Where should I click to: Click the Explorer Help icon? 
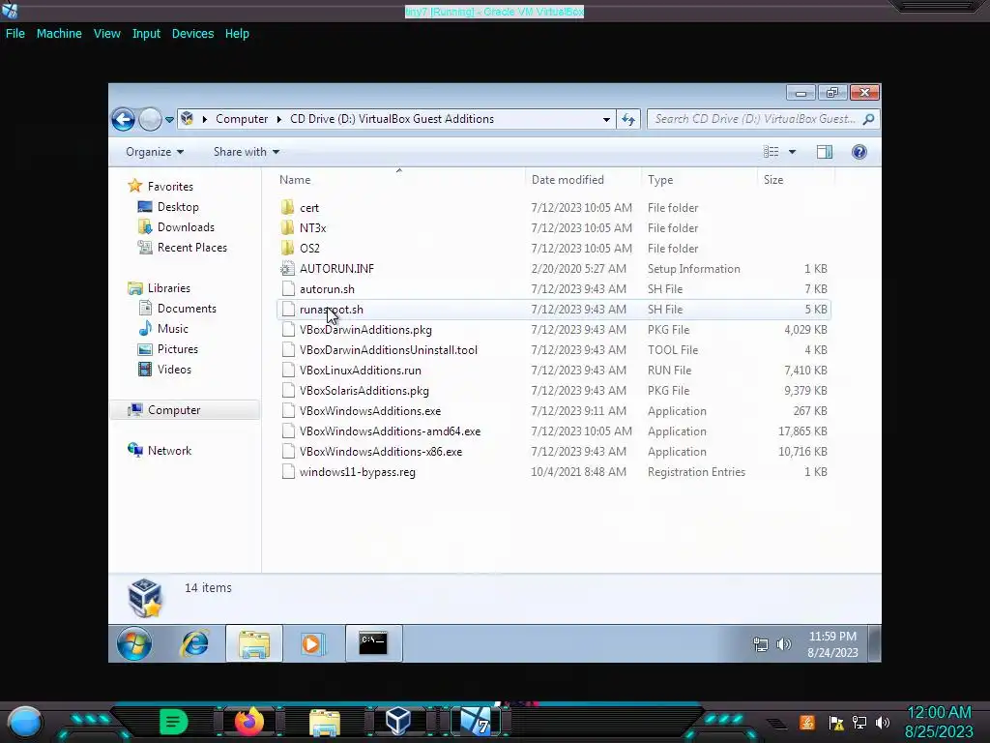click(859, 152)
